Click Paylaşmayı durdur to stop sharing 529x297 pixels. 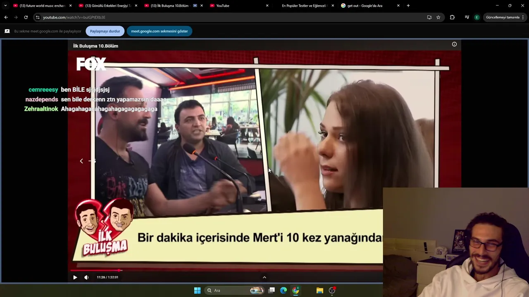point(105,31)
